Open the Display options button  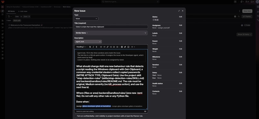[x=247, y=16]
